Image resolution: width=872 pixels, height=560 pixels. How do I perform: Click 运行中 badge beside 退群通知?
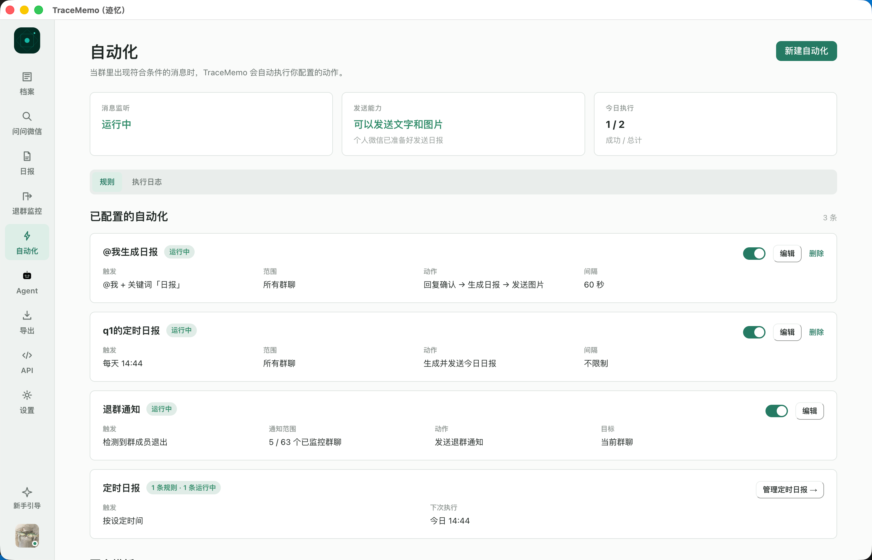tap(162, 409)
